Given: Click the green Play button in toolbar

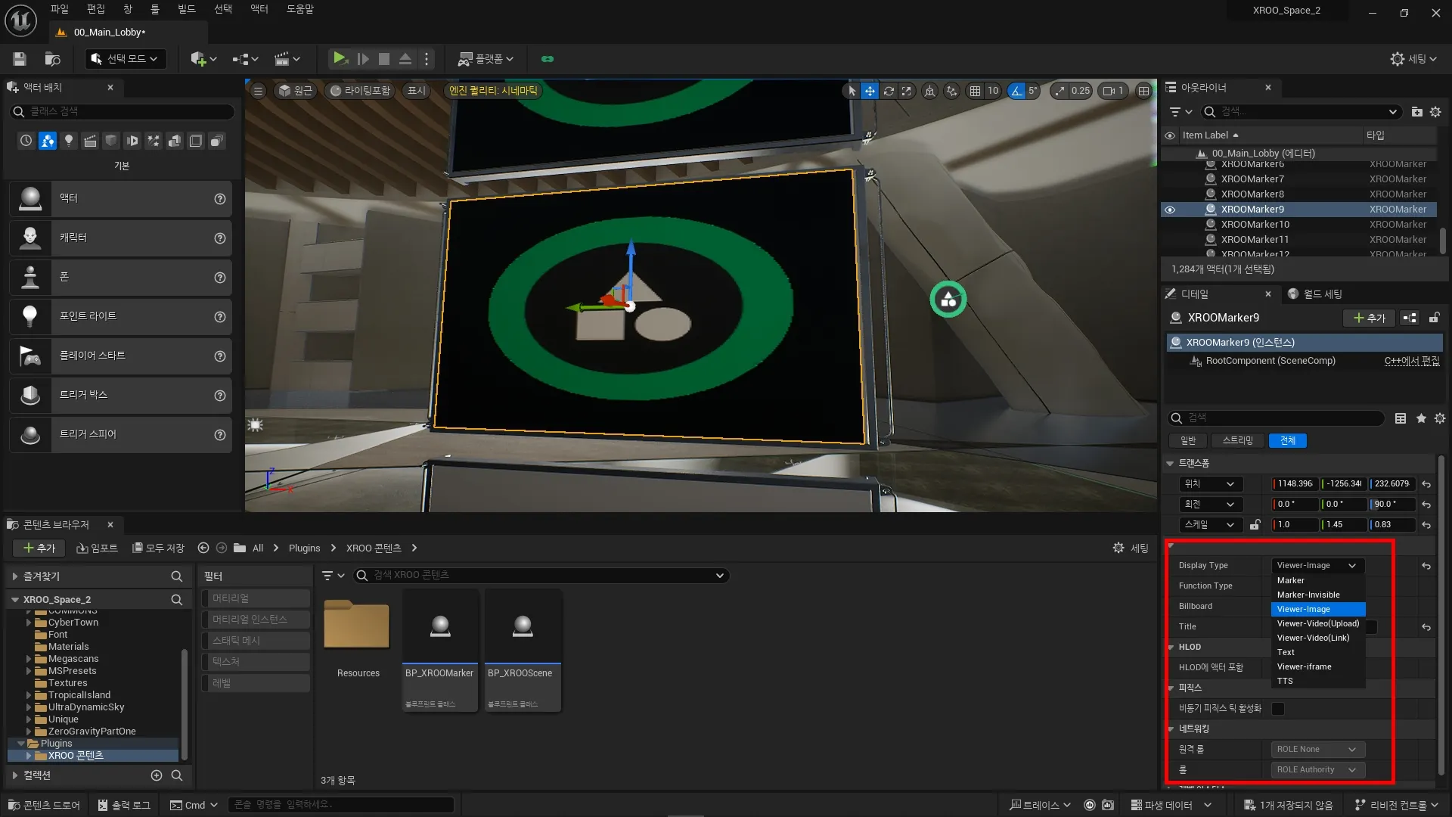Looking at the screenshot, I should [340, 58].
